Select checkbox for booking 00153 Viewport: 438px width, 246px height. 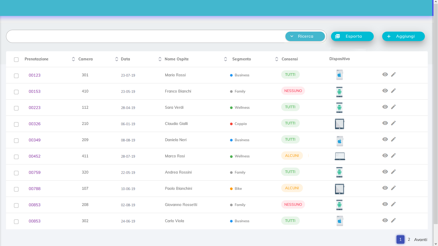click(x=16, y=92)
